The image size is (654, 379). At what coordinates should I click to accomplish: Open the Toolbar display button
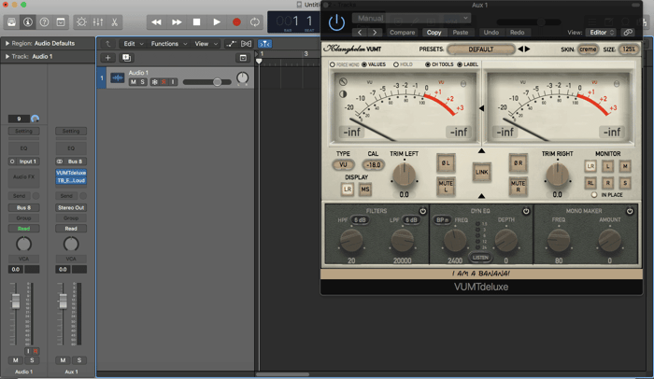(x=61, y=22)
